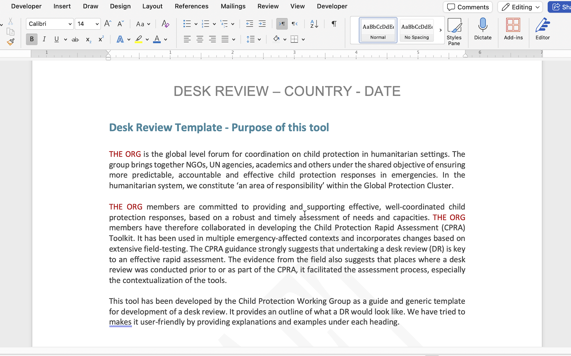Open the Styles Pane
Viewport: 571px width, 356px height.
454,31
